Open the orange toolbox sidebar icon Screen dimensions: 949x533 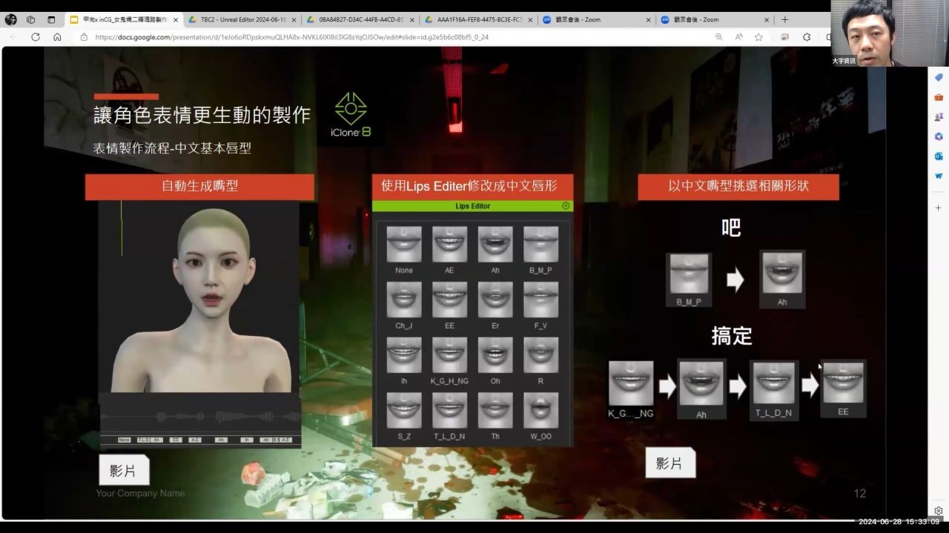click(x=939, y=97)
